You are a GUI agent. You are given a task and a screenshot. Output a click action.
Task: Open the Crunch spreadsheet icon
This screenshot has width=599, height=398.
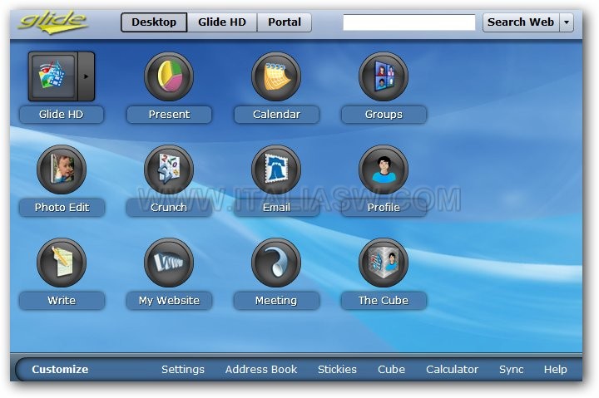pos(169,169)
